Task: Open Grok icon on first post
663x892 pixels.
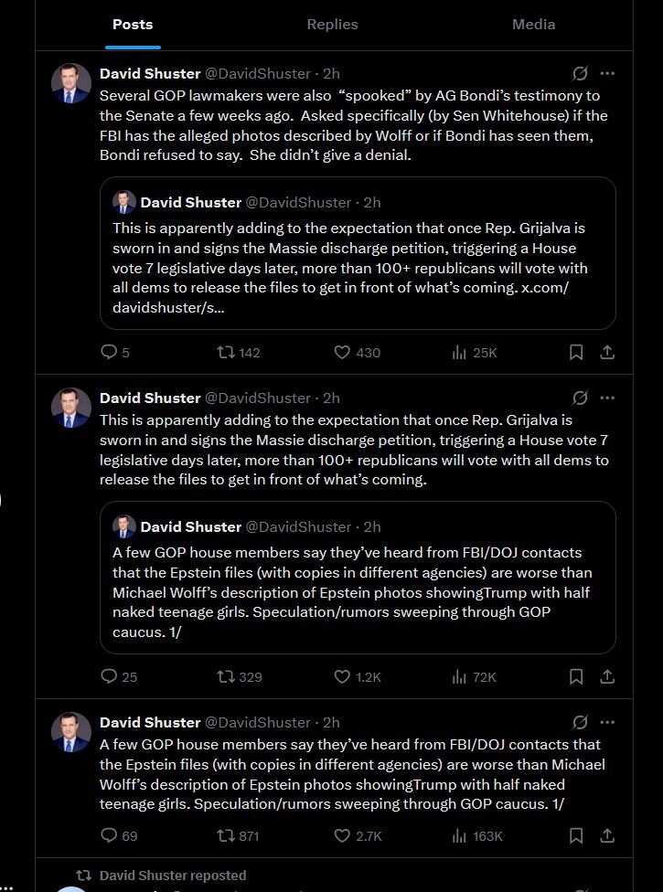Action: (580, 73)
